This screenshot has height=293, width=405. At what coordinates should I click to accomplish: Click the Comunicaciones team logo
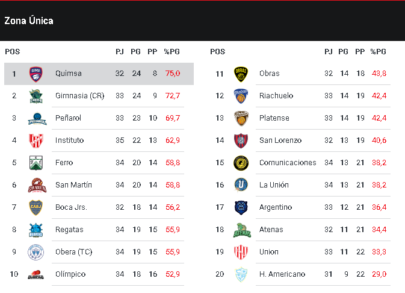[x=241, y=163]
